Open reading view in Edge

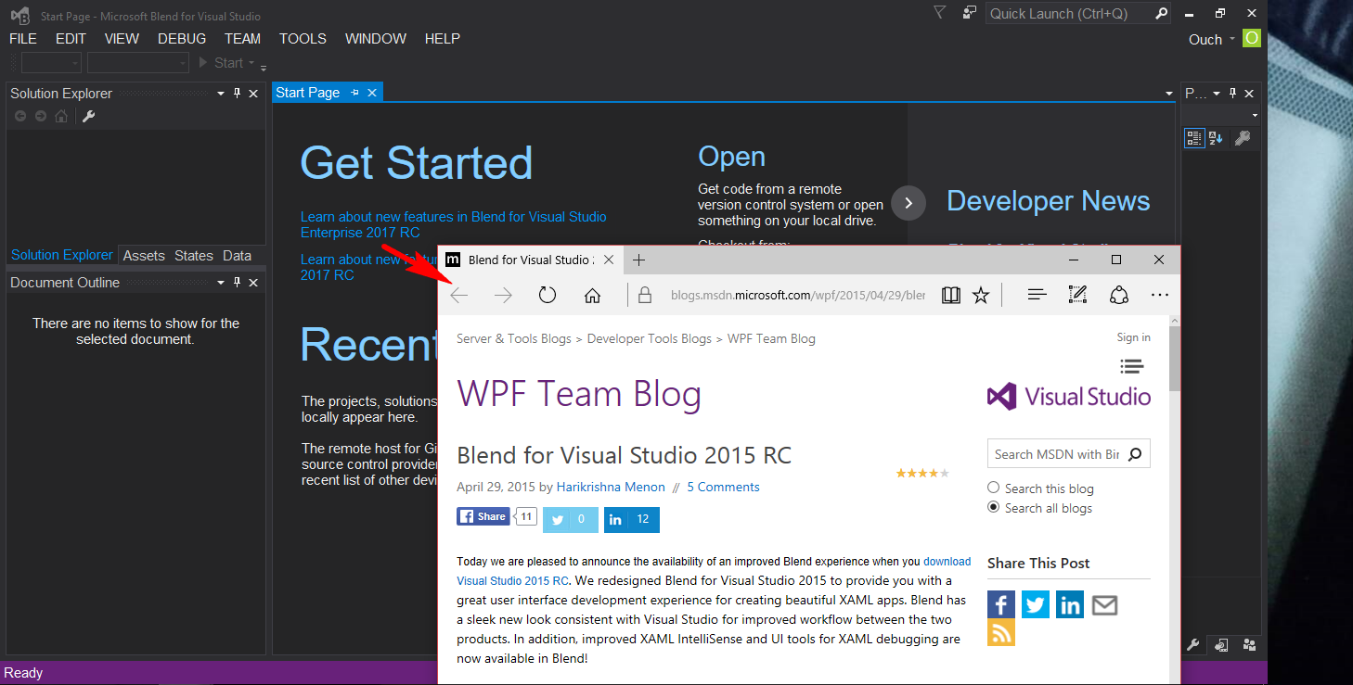[950, 296]
